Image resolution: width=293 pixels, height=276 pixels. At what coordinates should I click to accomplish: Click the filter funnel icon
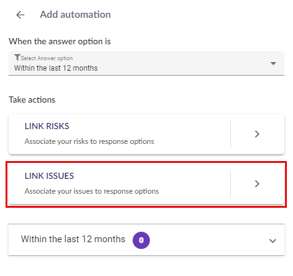pos(17,57)
